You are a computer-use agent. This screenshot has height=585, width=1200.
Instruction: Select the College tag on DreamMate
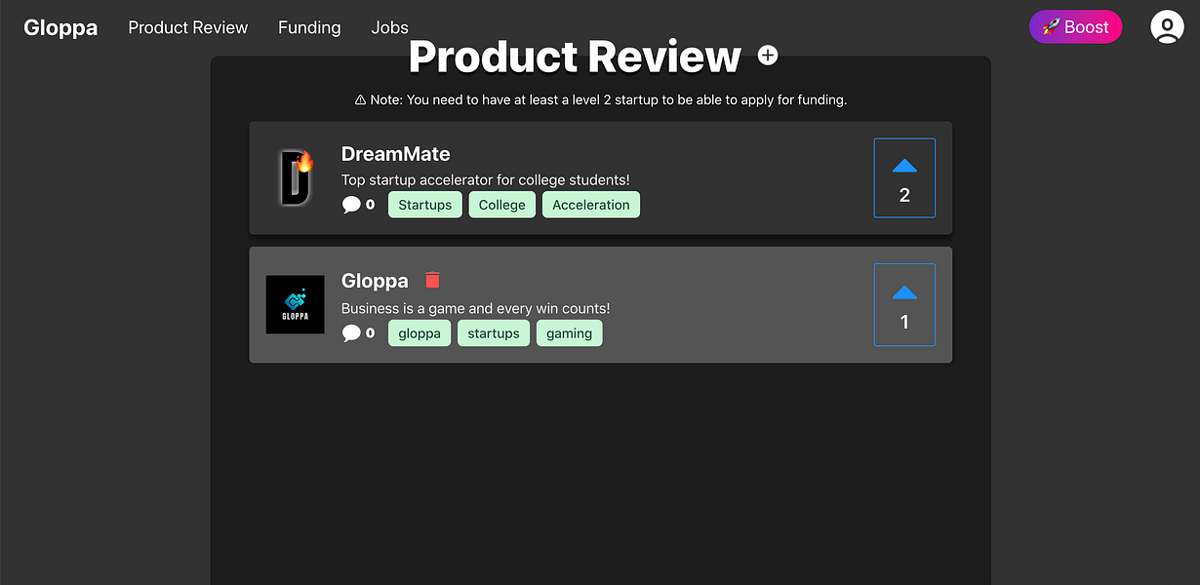point(501,204)
